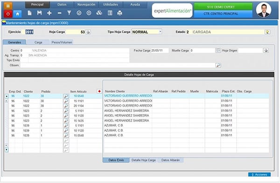The height and width of the screenshot is (183, 280).
Task: Click magnifier icon in the 20 1104 row
Action: pyautogui.click(x=66, y=106)
